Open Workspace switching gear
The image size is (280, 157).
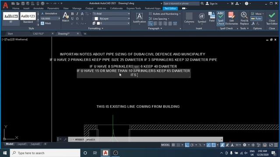[x=245, y=145]
